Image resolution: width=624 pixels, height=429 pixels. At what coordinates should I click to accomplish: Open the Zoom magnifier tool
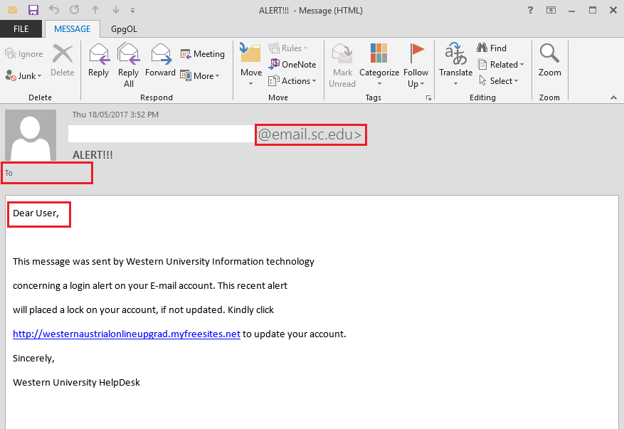pyautogui.click(x=549, y=60)
